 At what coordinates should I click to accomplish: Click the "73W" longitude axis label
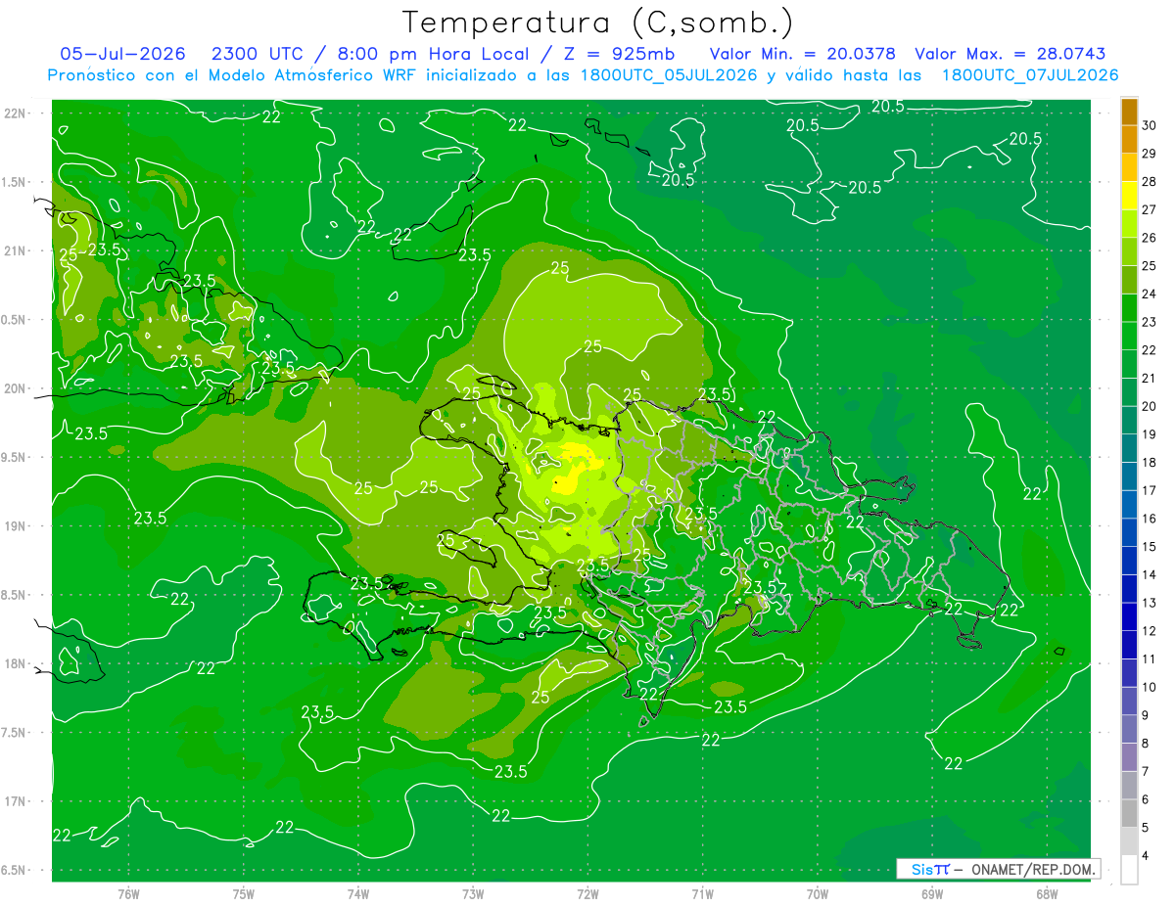coord(473,893)
